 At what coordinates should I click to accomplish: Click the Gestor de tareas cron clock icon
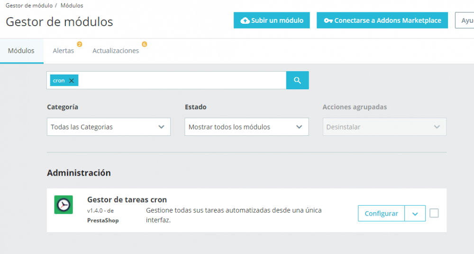(64, 205)
